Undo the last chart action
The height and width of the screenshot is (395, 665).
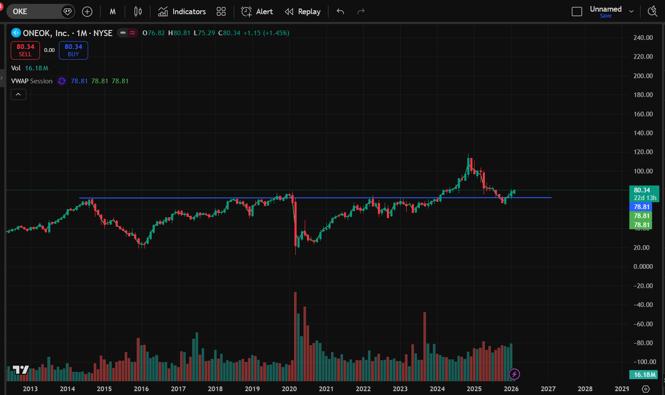(x=340, y=11)
